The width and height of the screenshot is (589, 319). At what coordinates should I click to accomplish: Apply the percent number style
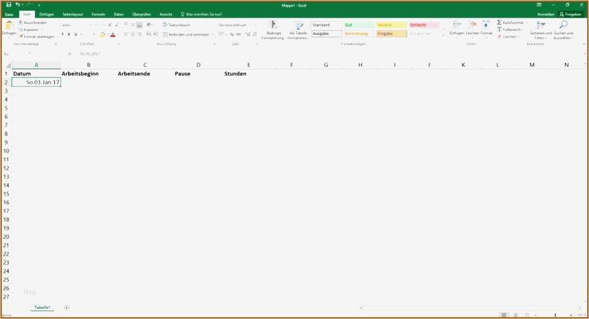coord(232,34)
